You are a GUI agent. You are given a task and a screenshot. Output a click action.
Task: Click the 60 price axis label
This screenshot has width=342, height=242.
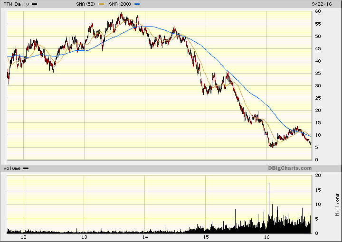(x=317, y=12)
